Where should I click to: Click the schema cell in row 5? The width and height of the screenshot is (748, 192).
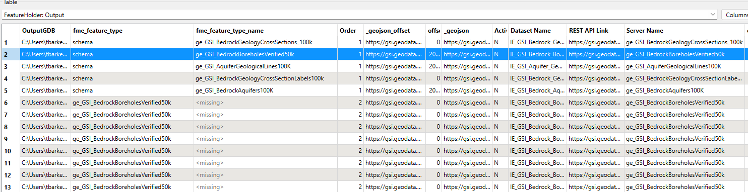coord(132,90)
